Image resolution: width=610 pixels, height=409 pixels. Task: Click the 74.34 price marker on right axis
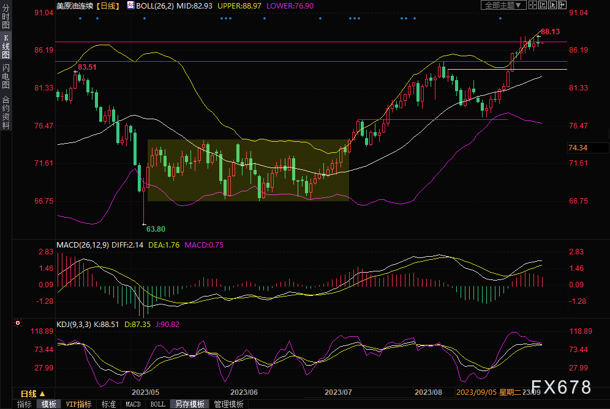tap(578, 148)
